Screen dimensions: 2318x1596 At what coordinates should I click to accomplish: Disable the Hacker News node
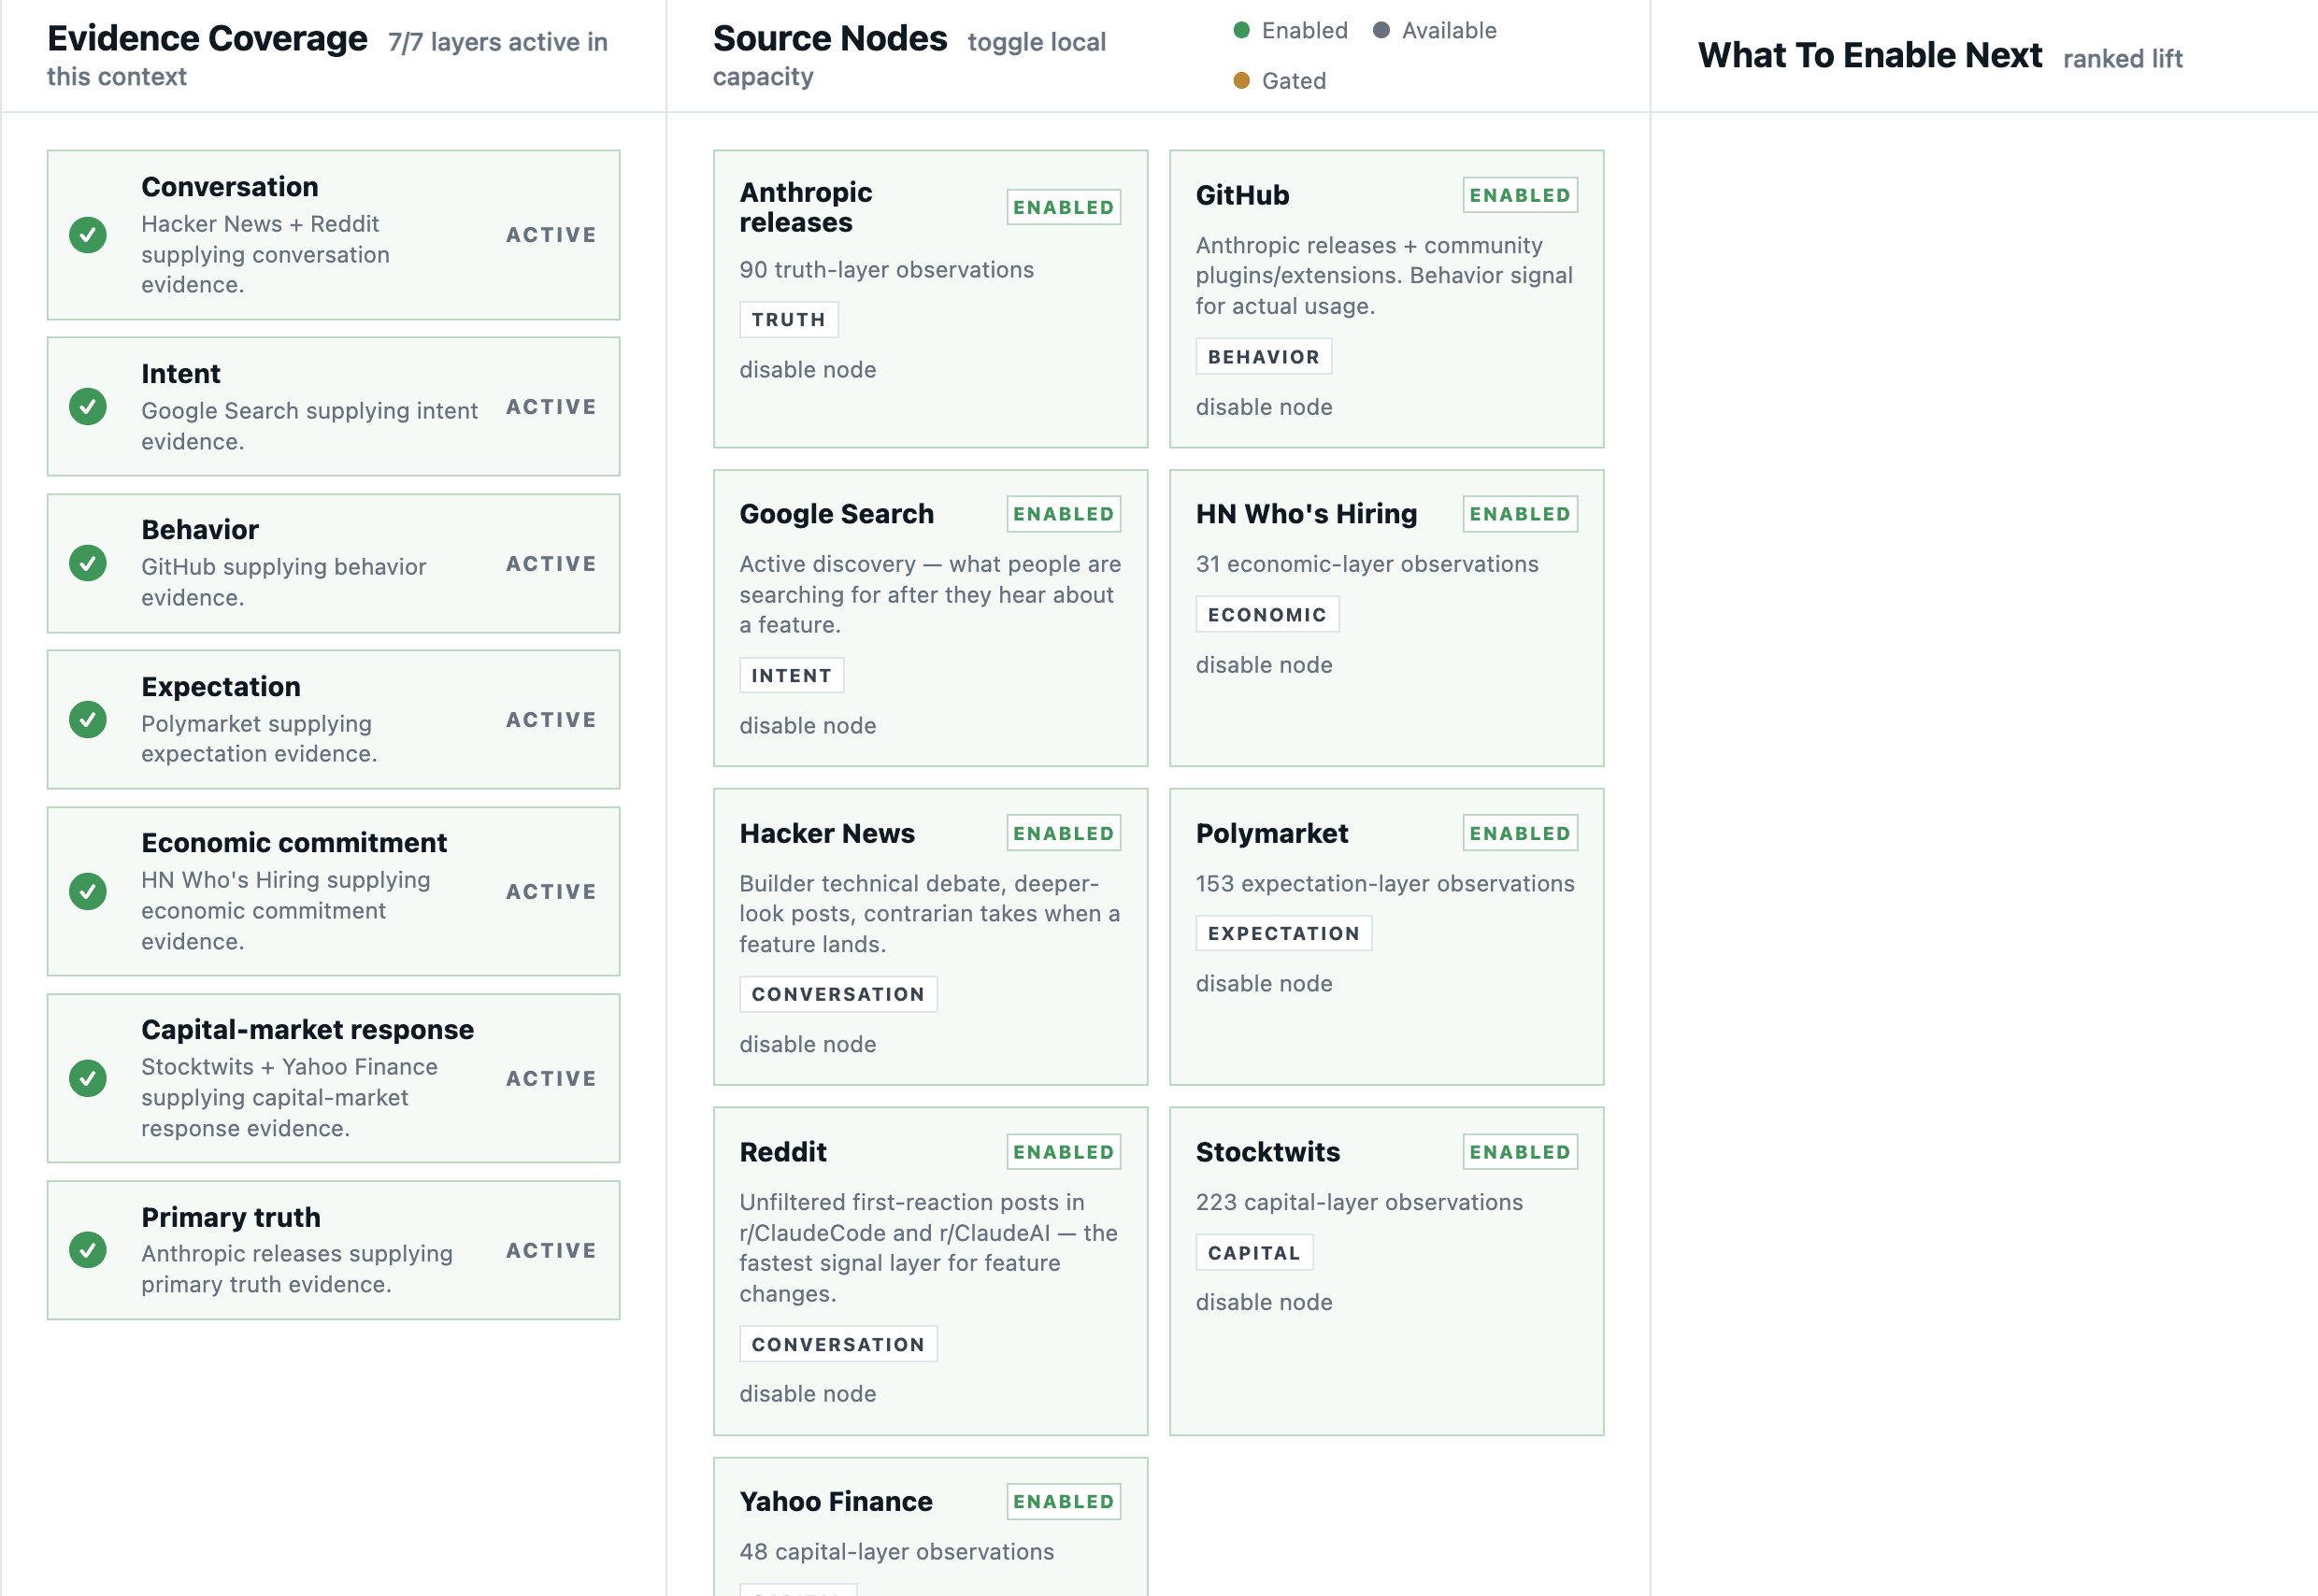point(808,1044)
